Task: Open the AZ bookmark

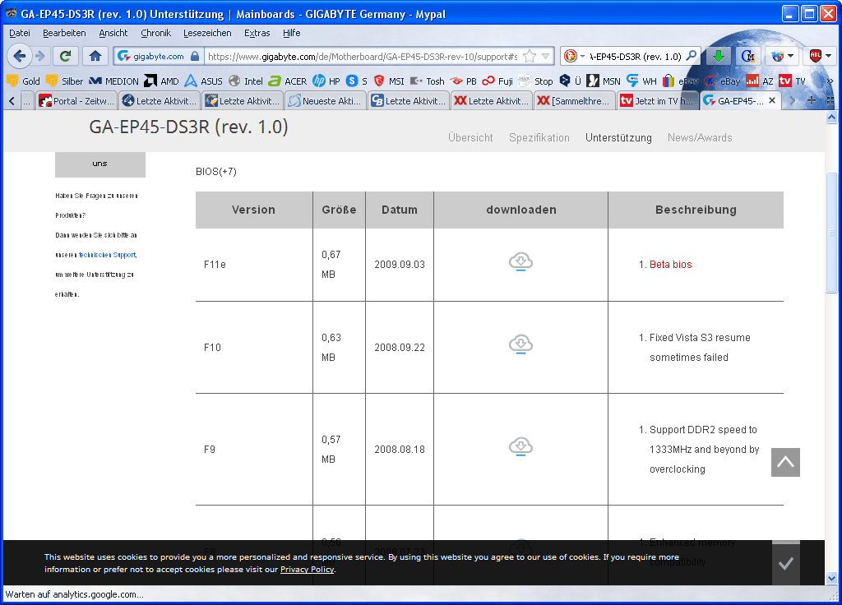Action: (x=760, y=81)
